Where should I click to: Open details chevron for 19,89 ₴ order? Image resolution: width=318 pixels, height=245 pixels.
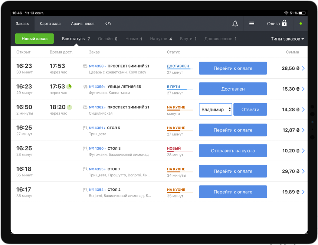pos(303,192)
